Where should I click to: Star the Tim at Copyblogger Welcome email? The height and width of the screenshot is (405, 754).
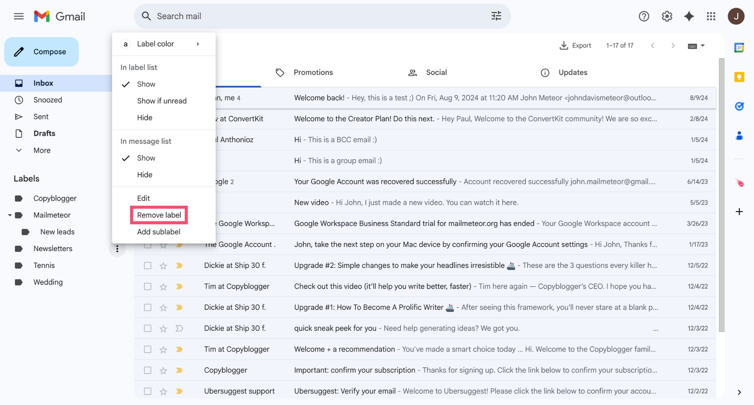click(x=163, y=349)
